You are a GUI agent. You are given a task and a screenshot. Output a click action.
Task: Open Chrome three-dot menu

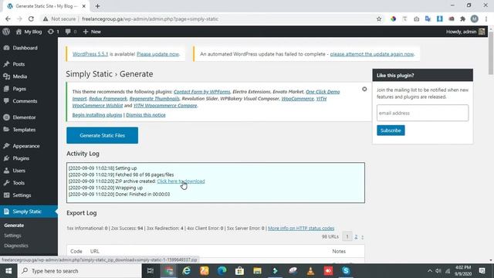point(486,19)
